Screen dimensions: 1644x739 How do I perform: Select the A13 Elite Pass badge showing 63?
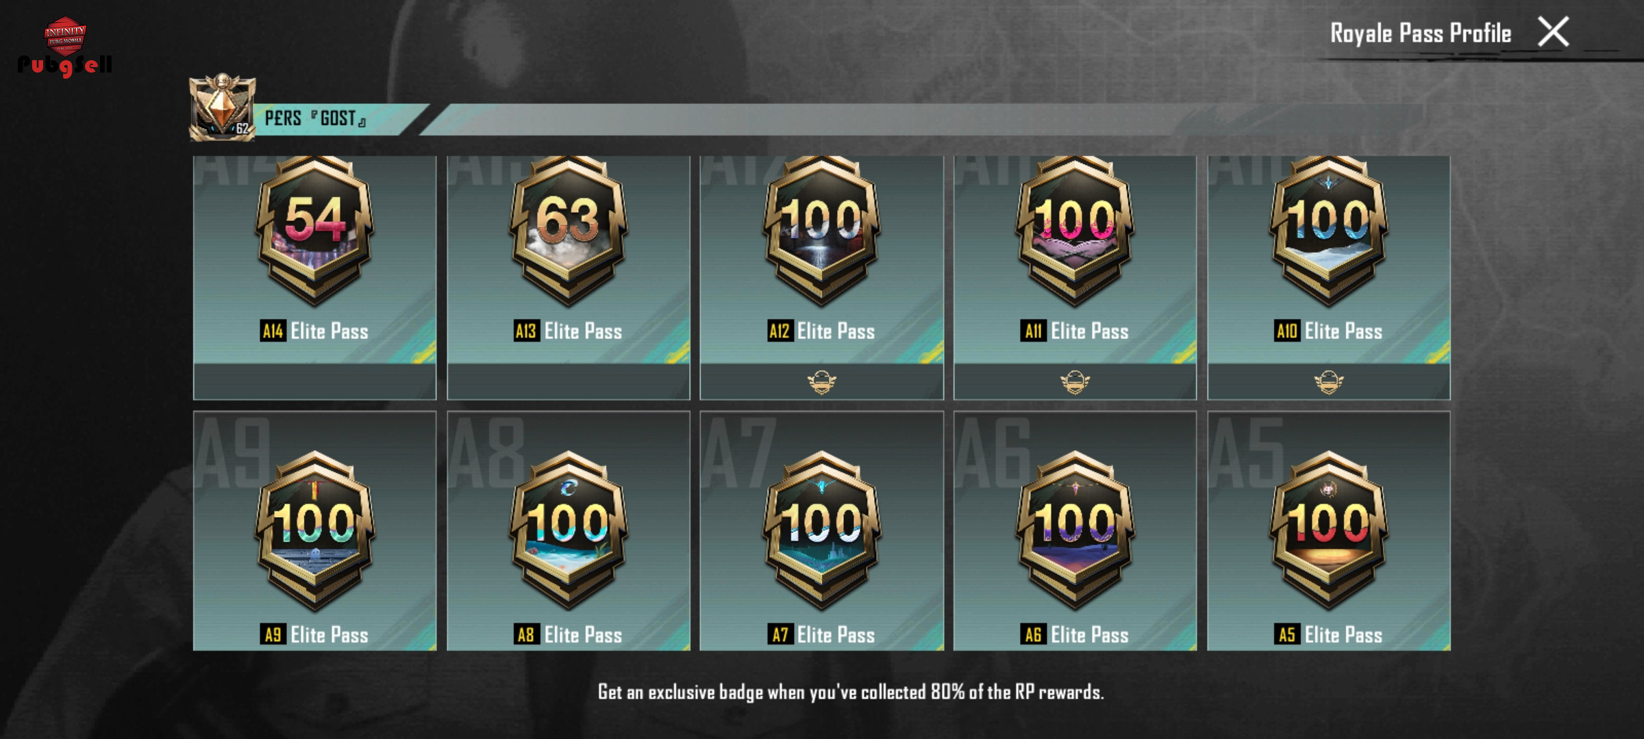[568, 229]
